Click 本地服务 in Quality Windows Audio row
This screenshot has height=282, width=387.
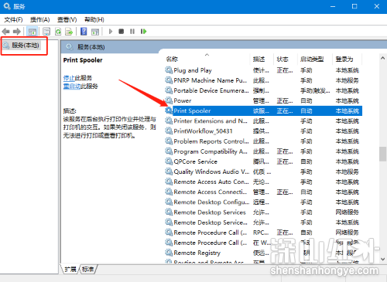tap(348, 172)
